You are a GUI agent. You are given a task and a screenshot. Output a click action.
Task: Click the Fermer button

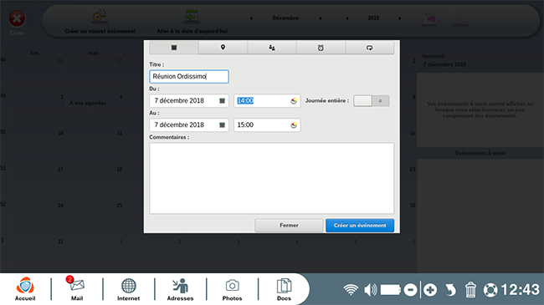289,226
